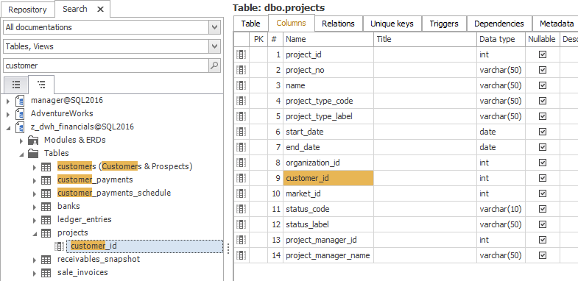578x281 pixels.
Task: Click the panel splitter dots handle
Action: point(228,249)
